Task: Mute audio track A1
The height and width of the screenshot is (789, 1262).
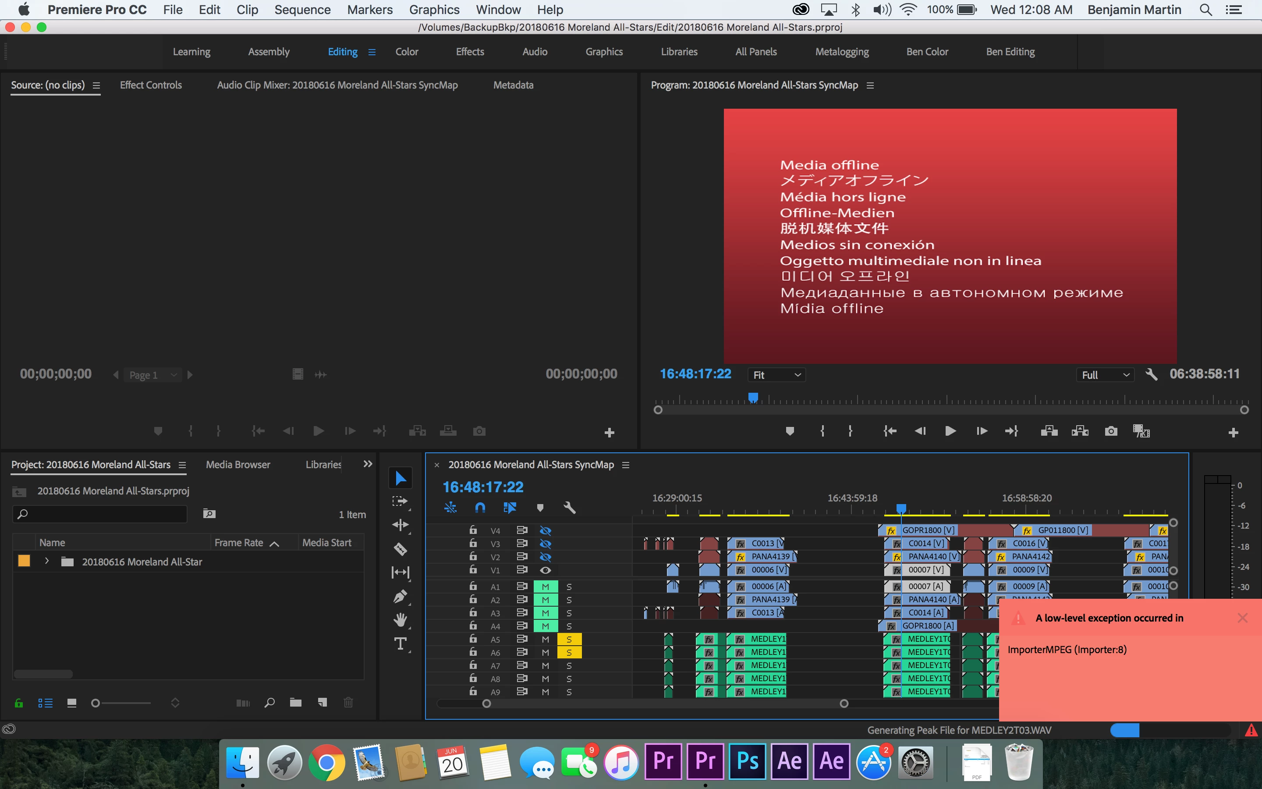Action: tap(546, 586)
